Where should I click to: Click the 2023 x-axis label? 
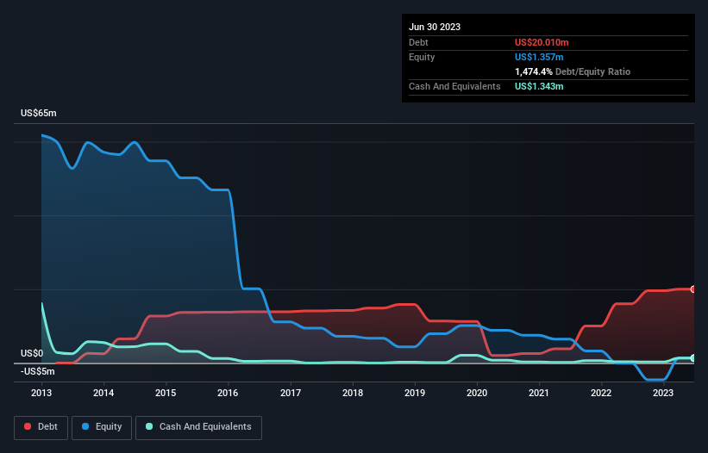coord(663,393)
